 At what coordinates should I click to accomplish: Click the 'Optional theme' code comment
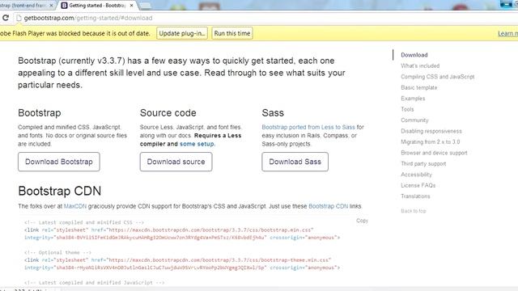click(x=57, y=252)
